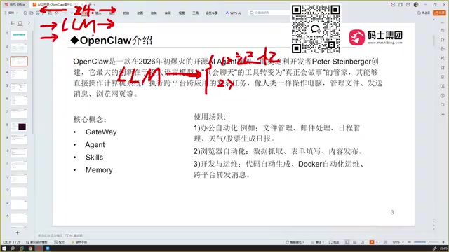Click the 使用场景 heading text

click(x=210, y=117)
